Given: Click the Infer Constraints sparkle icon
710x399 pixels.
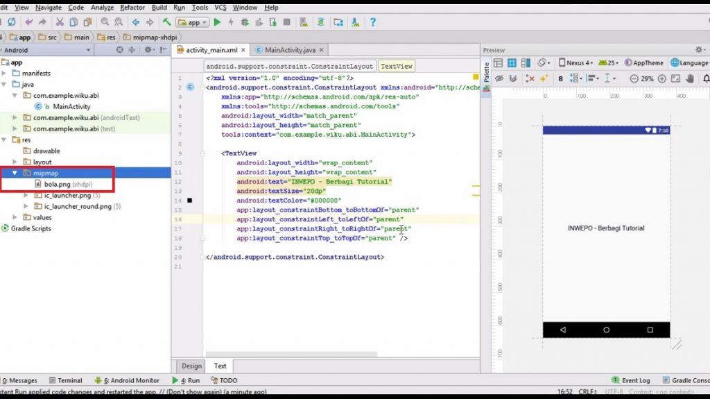Looking at the screenshot, I should coord(544,78).
